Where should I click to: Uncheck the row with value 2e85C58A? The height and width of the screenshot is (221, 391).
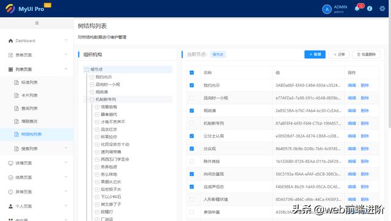point(191,111)
